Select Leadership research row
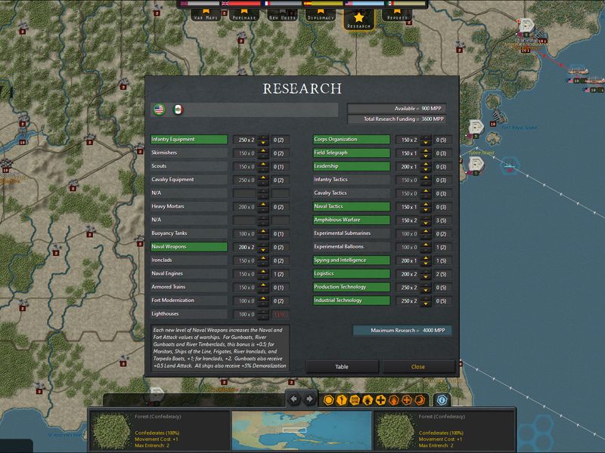This screenshot has width=605, height=453. point(352,166)
